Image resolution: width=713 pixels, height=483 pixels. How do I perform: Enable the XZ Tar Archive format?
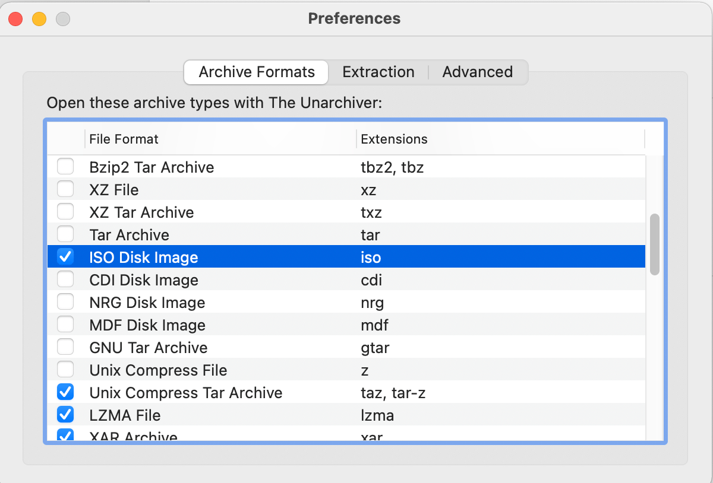point(65,211)
